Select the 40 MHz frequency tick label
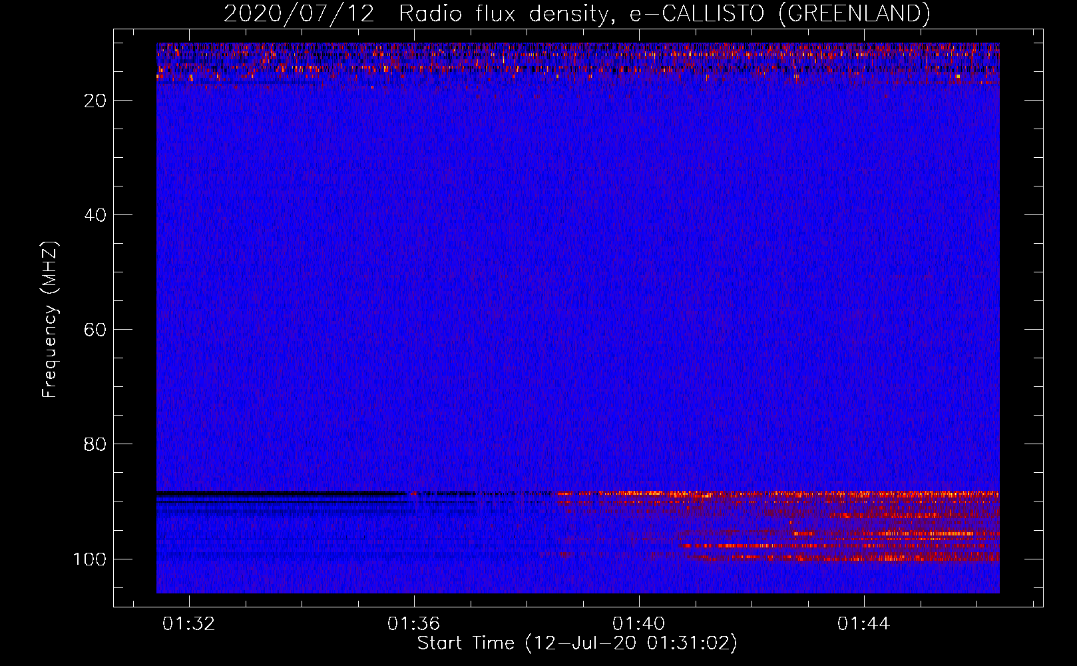Image resolution: width=1077 pixels, height=666 pixels. (95, 215)
